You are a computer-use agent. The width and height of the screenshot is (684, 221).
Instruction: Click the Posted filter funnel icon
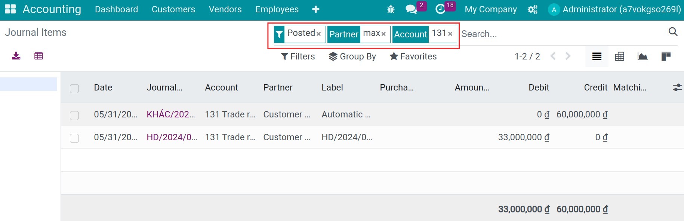click(279, 34)
